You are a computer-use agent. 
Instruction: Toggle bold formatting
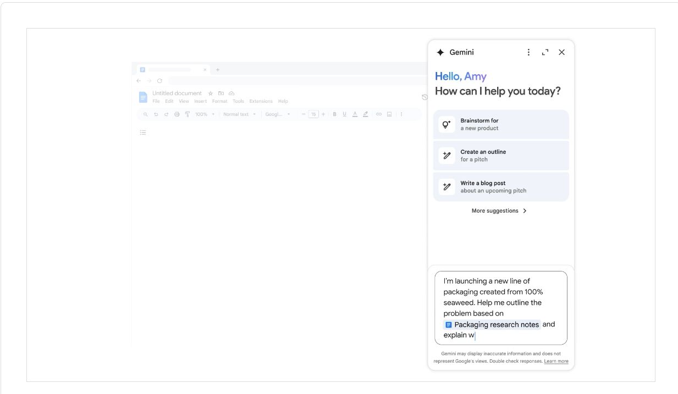[x=334, y=114]
